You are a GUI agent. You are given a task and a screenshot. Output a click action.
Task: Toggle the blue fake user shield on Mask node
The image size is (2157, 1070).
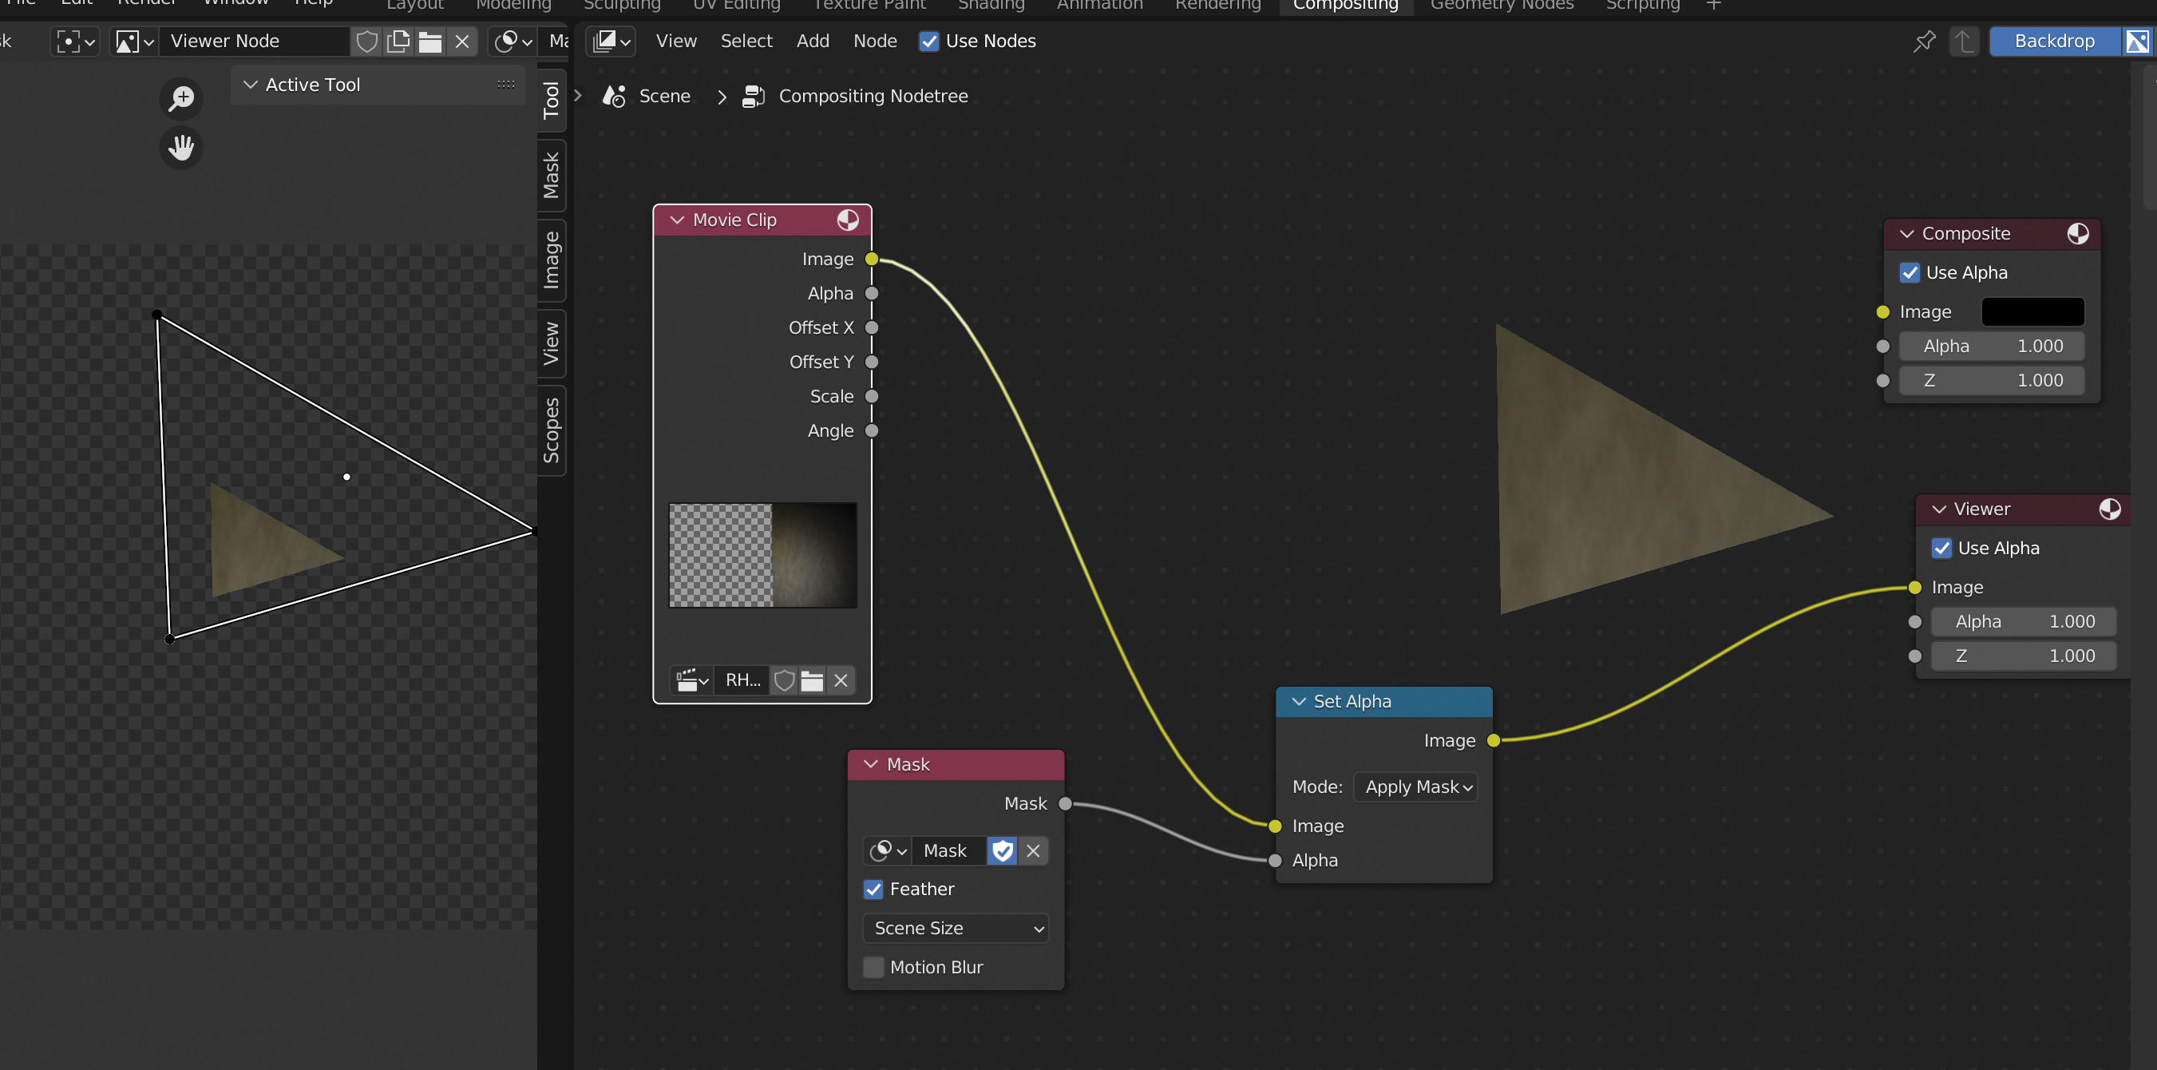pyautogui.click(x=1003, y=851)
